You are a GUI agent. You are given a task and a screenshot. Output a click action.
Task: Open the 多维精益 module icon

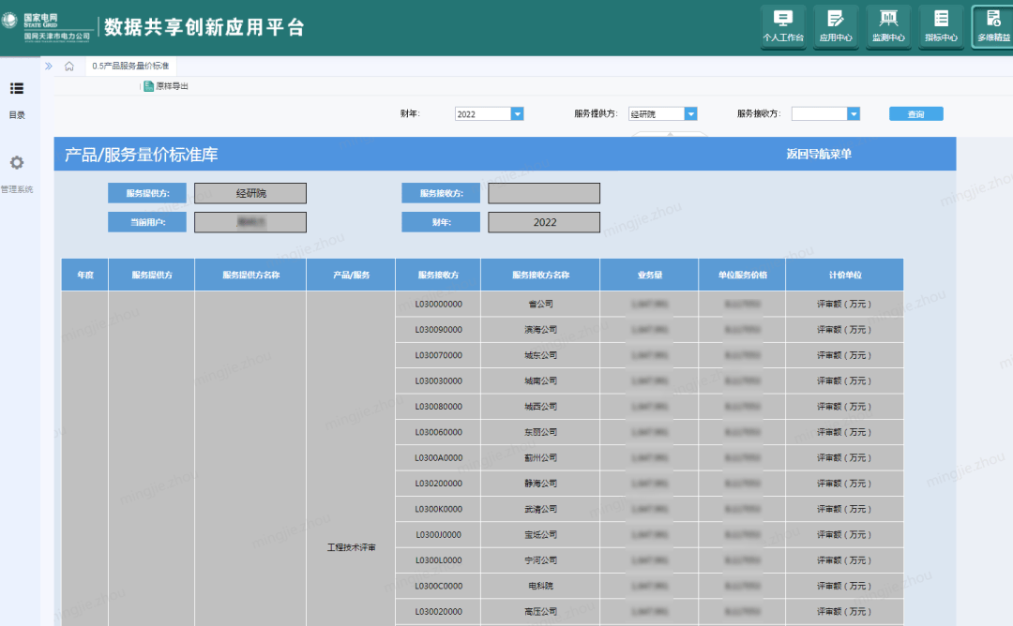(x=993, y=26)
